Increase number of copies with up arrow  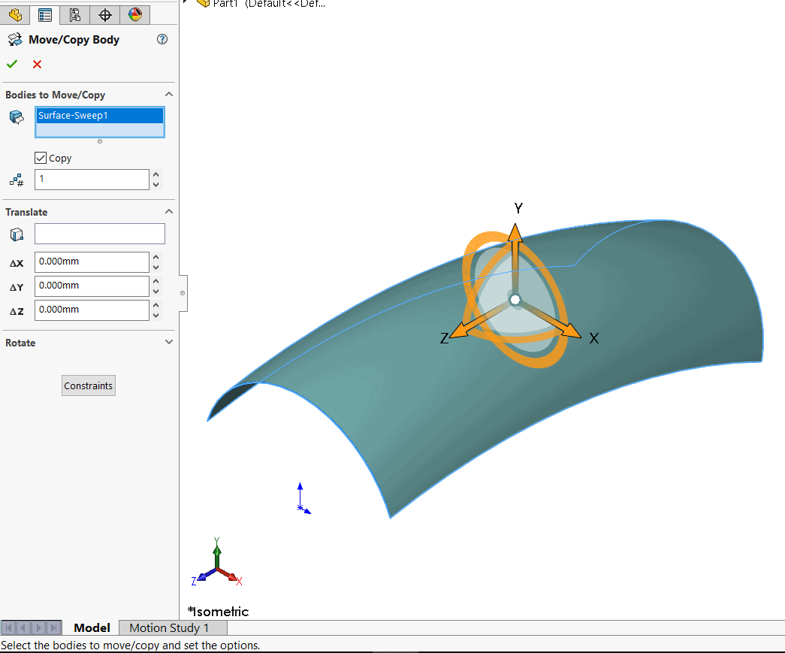coord(156,174)
